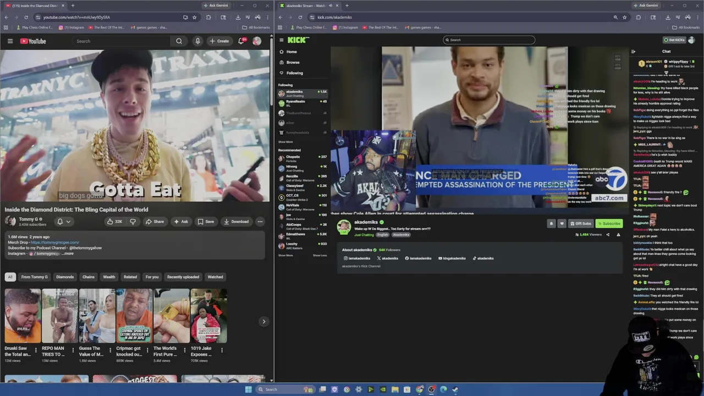Click Gift Subs button

pos(581,223)
